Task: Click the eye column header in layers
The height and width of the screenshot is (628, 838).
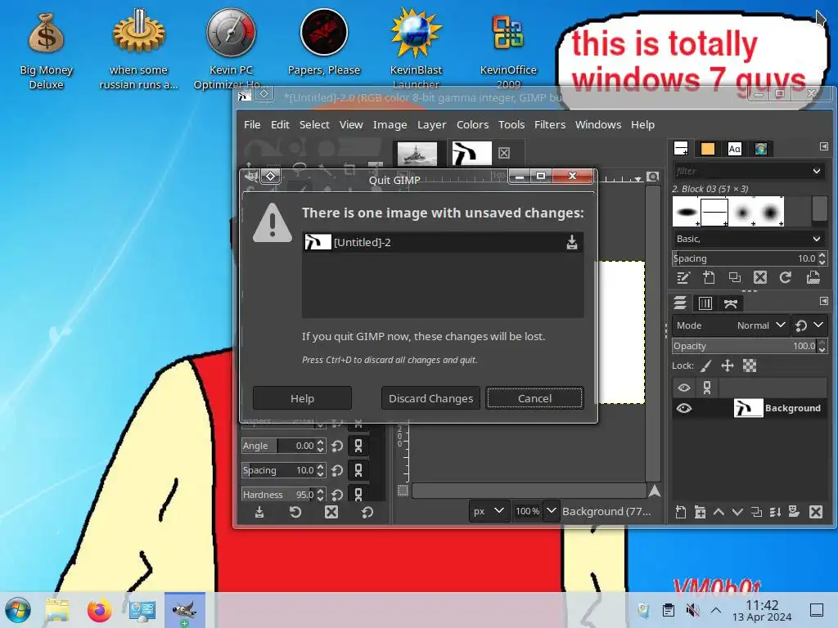Action: [684, 388]
